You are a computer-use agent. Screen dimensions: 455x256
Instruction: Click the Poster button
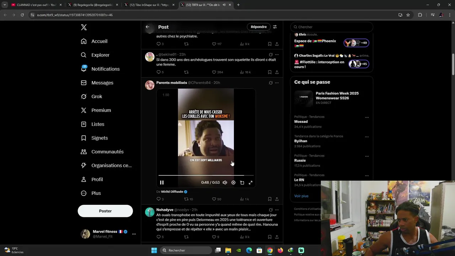[x=105, y=211]
